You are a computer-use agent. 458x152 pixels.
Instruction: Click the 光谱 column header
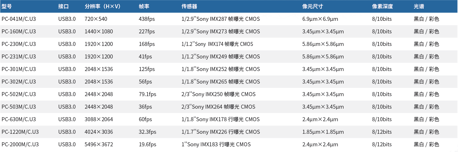(419, 6)
